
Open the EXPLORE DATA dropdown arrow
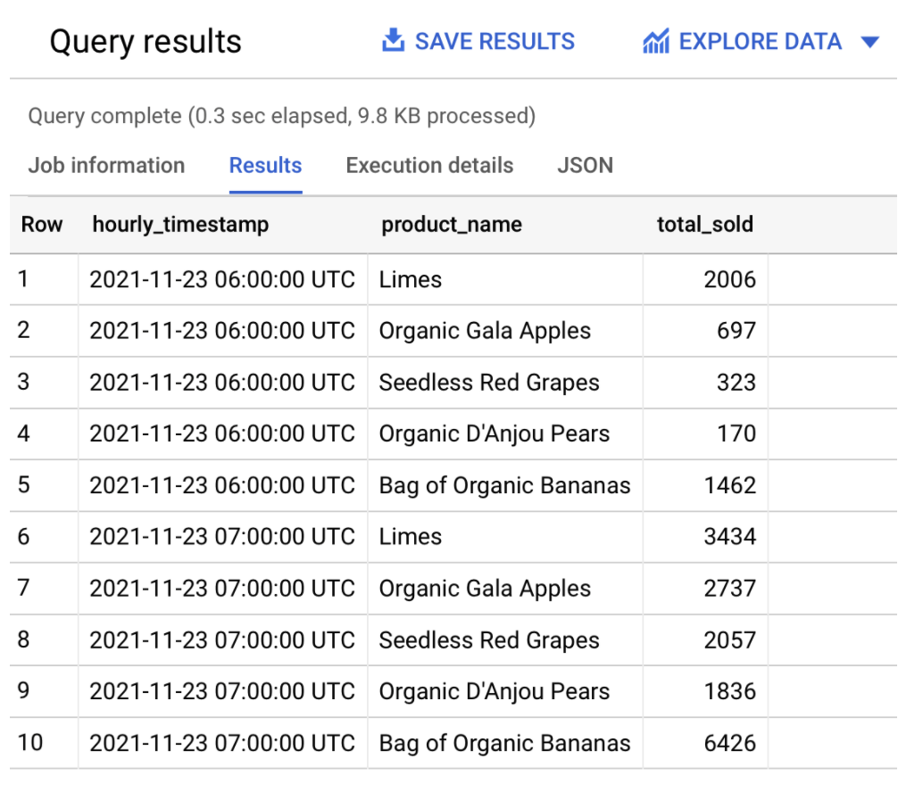pyautogui.click(x=870, y=41)
